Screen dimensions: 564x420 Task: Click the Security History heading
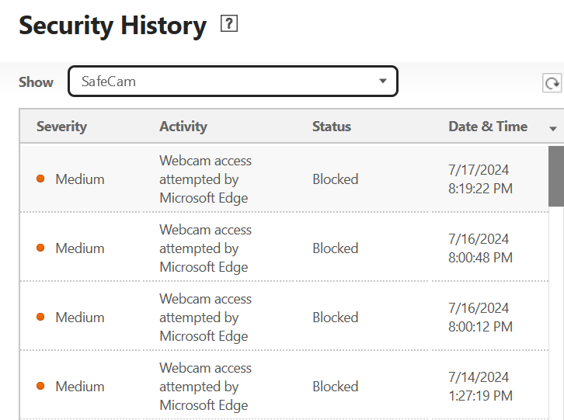(x=113, y=26)
